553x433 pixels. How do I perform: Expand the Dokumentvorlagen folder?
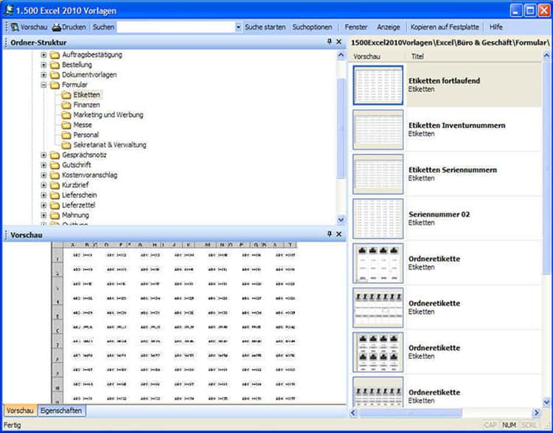(x=44, y=74)
